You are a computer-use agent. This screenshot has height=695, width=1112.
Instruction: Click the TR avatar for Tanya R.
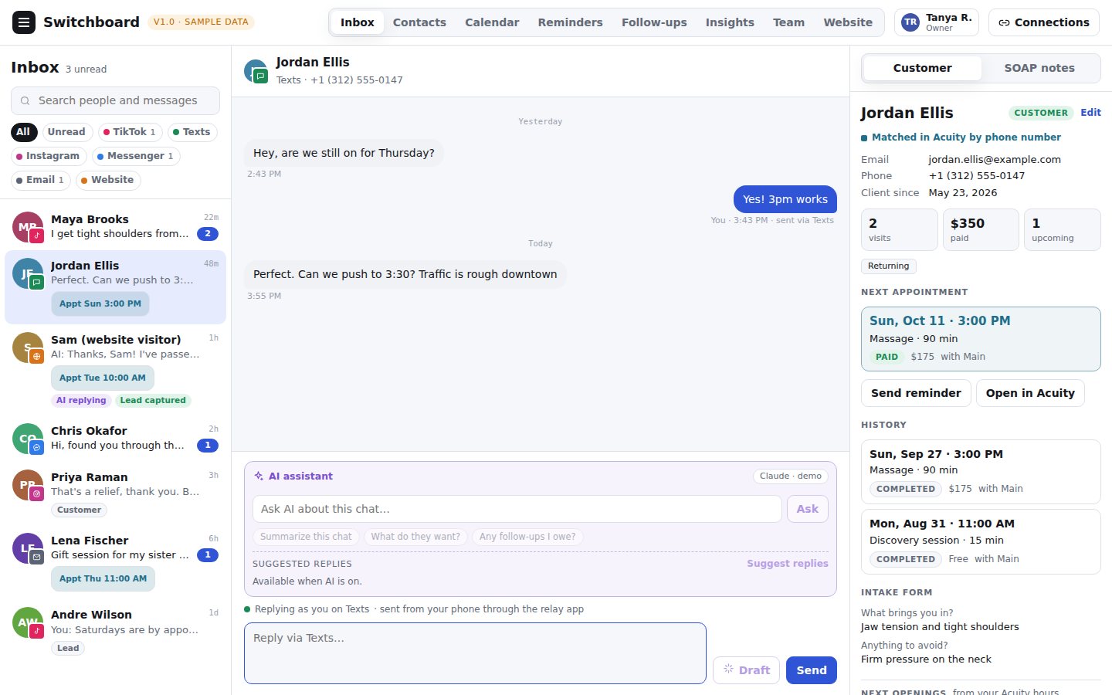click(x=910, y=22)
